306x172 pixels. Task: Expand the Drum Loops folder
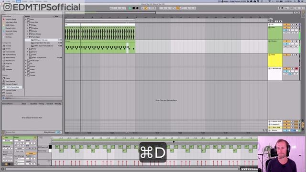26,61
